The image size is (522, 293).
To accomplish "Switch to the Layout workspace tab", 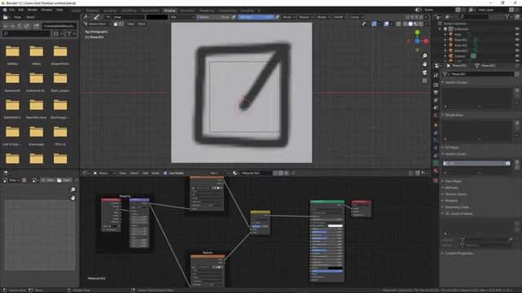I will [x=76, y=11].
